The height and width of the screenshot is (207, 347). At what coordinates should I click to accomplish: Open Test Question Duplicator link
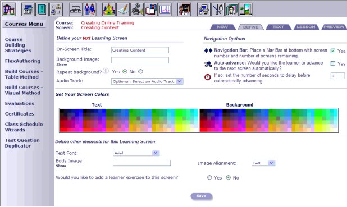click(x=22, y=143)
